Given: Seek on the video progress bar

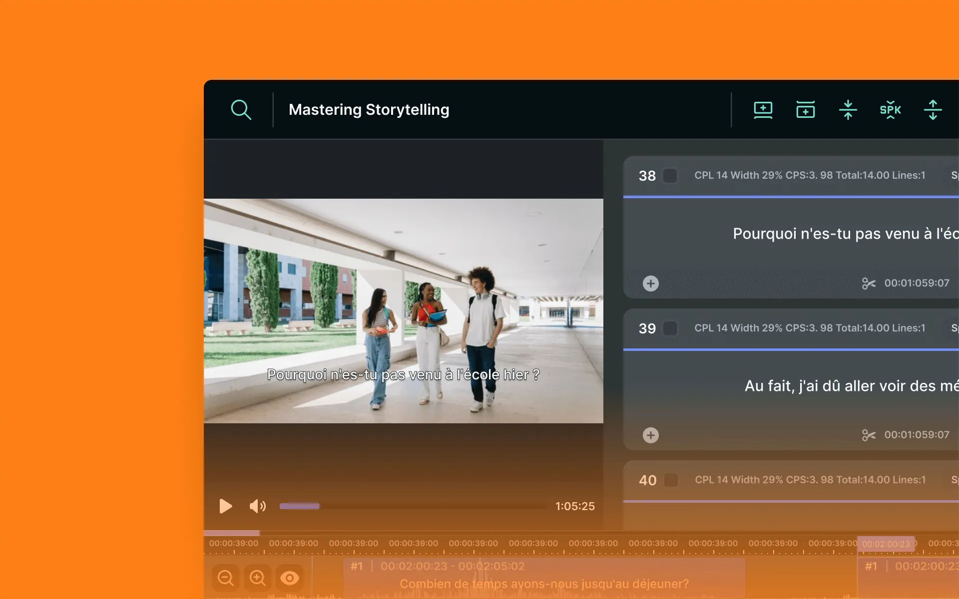Looking at the screenshot, I should (x=413, y=506).
